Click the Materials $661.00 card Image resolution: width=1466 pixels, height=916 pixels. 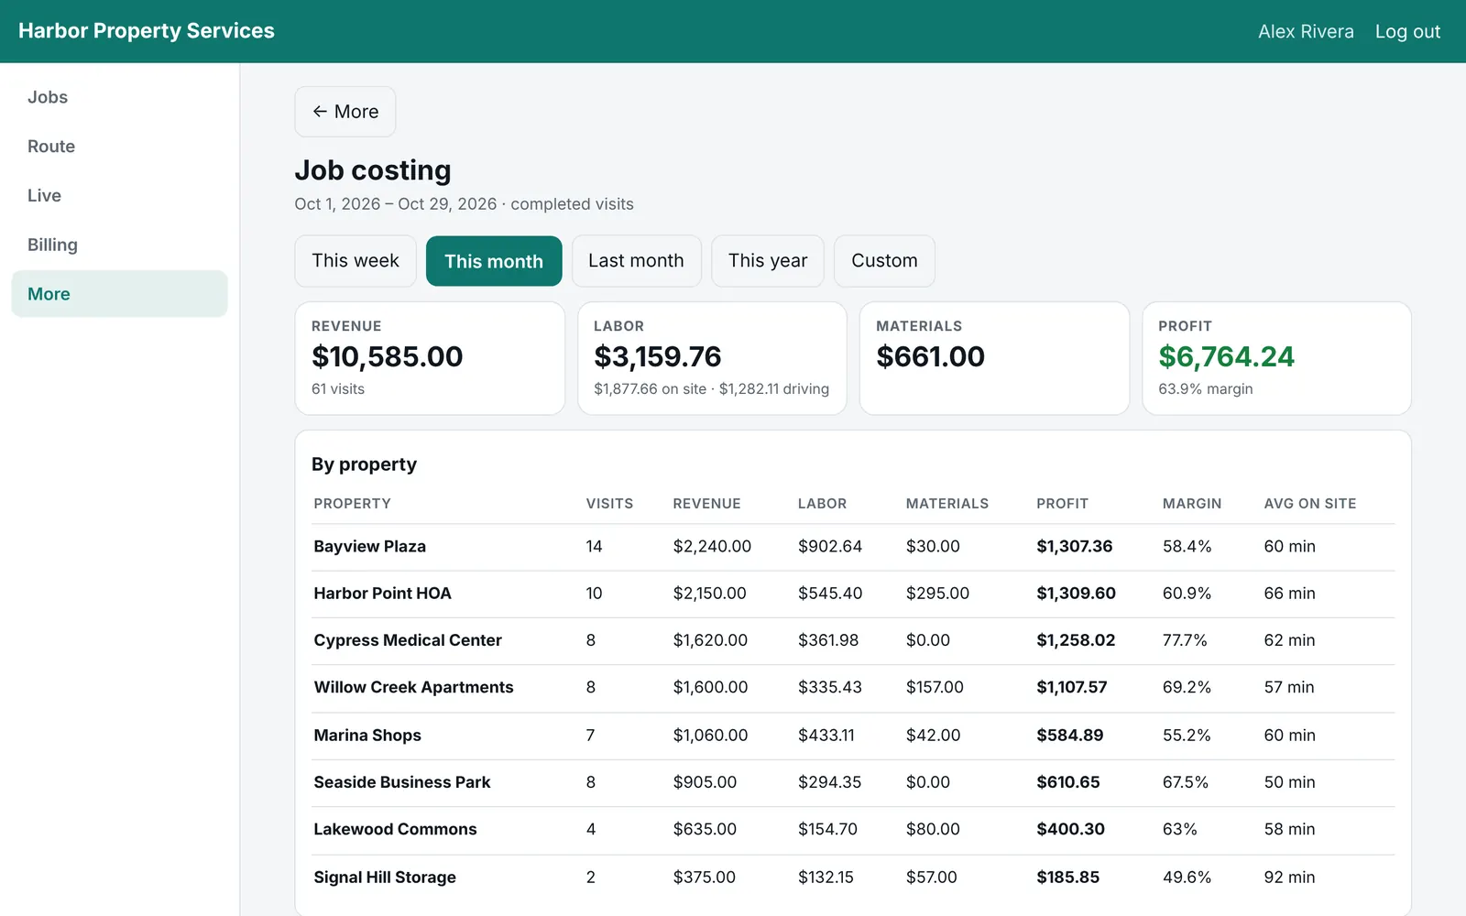point(994,358)
